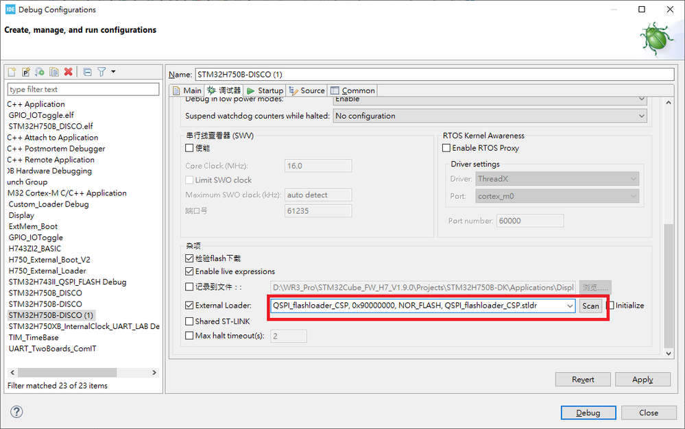Viewport: 685px width, 429px height.
Task: Collapse all configurations in the tree
Action: coord(87,72)
